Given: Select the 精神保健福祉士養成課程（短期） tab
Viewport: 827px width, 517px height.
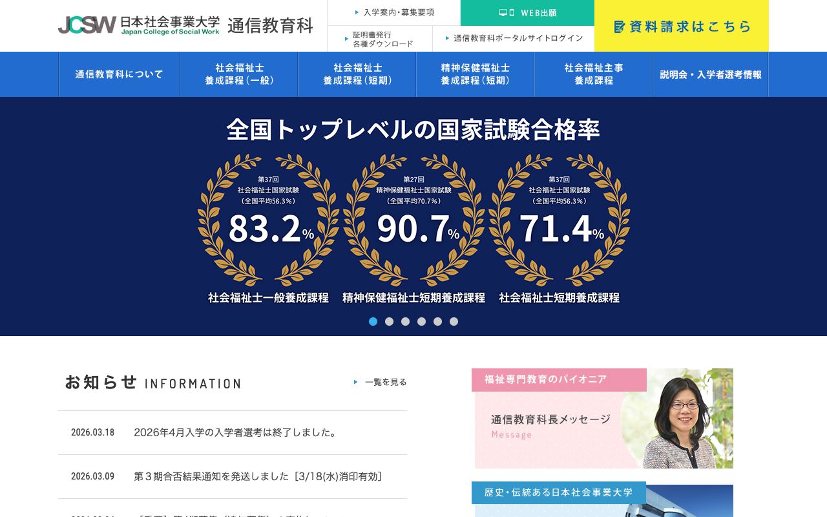Looking at the screenshot, I should click(475, 74).
